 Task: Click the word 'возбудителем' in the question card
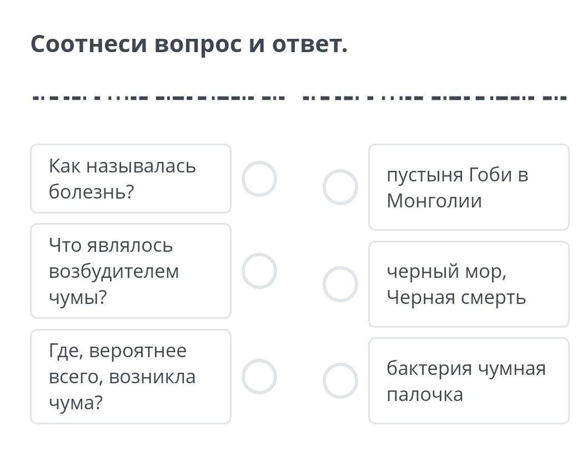click(114, 271)
